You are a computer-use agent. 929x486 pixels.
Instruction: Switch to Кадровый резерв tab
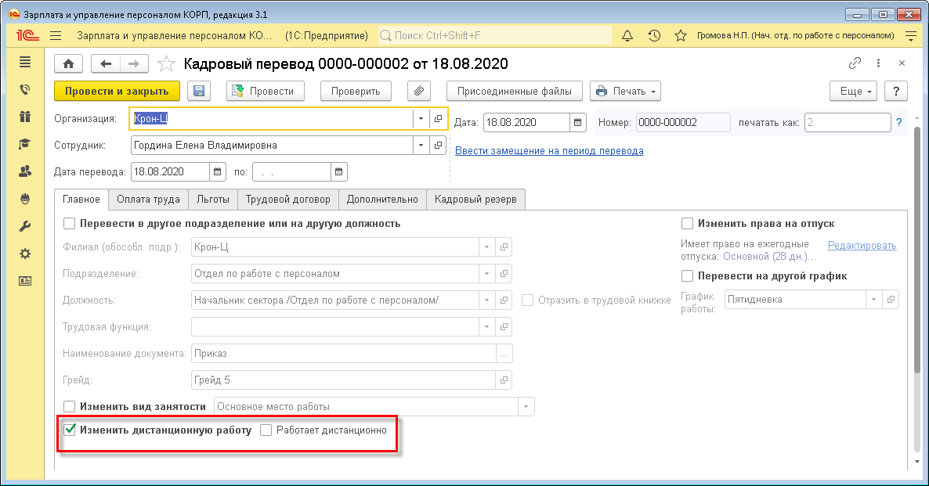click(475, 200)
